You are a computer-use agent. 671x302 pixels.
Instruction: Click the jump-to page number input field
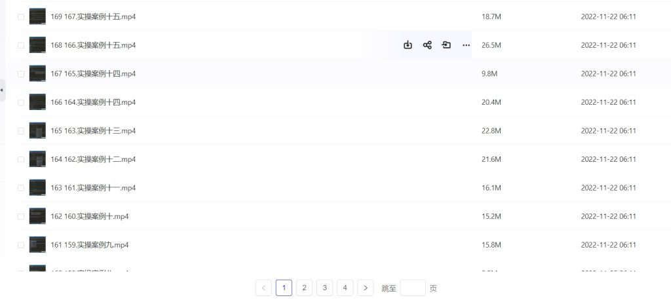coord(413,288)
